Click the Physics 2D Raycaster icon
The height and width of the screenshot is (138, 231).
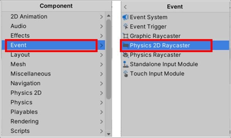click(x=125, y=45)
